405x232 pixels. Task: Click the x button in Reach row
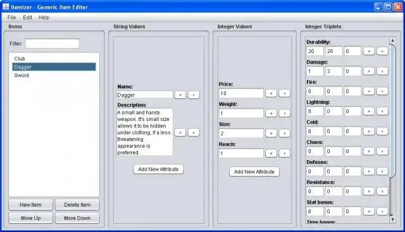click(x=284, y=153)
